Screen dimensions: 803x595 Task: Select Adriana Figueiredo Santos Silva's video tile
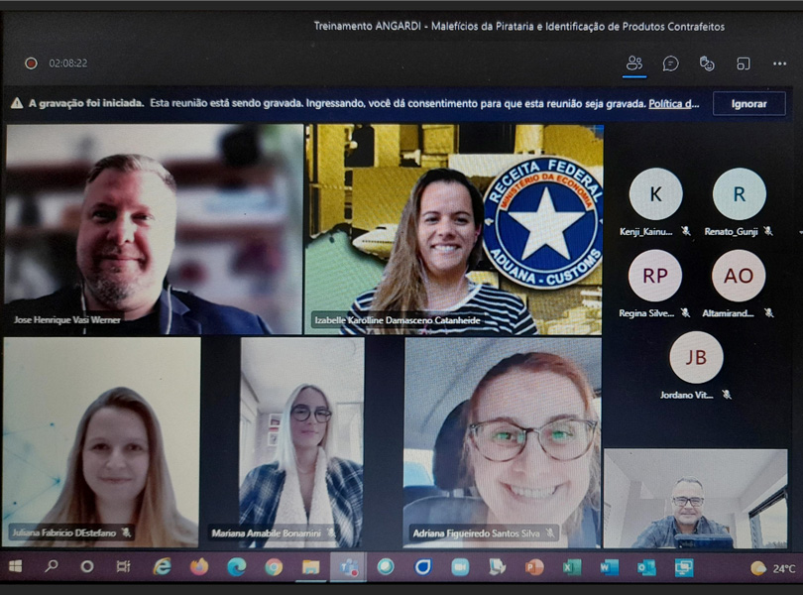tap(503, 441)
